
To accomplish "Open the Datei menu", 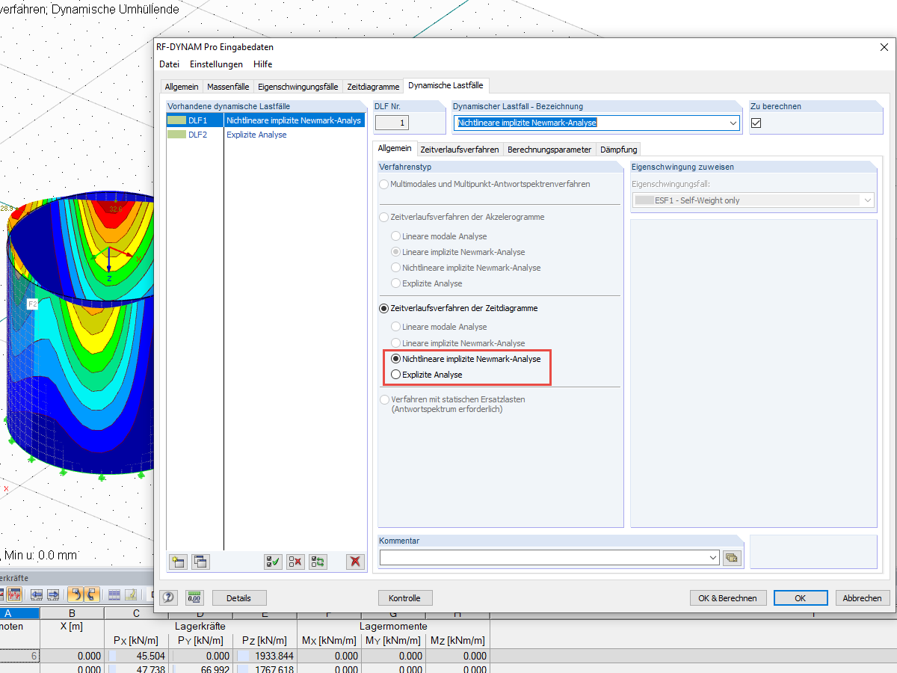I will (x=169, y=64).
